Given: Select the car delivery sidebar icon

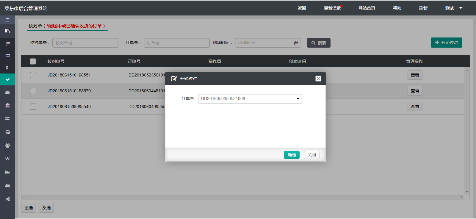Looking at the screenshot, I should 7,186.
